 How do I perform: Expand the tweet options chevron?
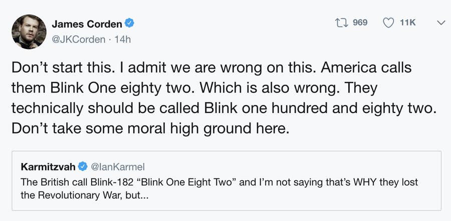pyautogui.click(x=440, y=22)
